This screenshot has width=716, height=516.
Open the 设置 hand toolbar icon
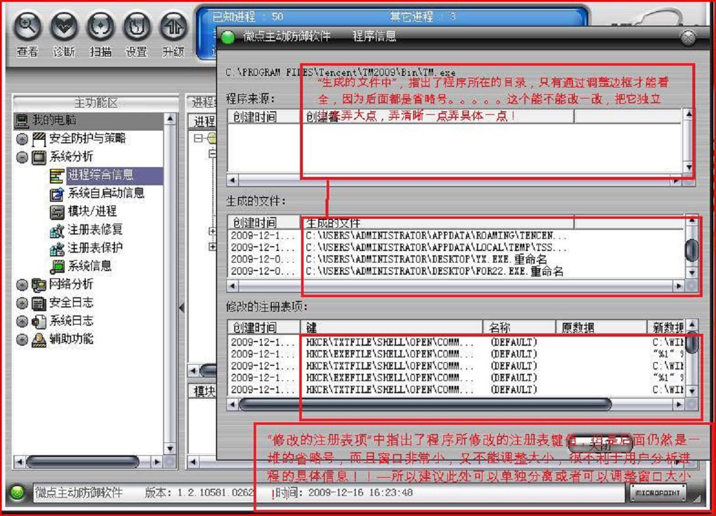137,27
